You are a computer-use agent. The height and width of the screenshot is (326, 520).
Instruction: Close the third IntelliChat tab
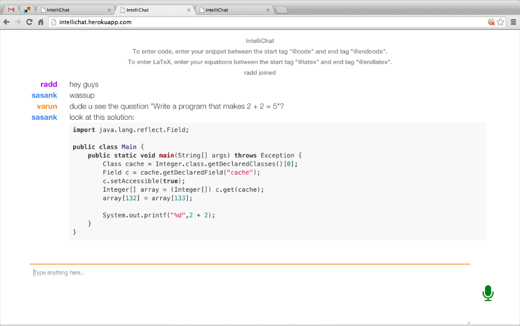point(268,10)
